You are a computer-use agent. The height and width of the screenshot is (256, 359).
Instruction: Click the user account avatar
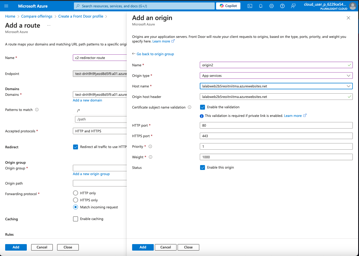point(353,6)
